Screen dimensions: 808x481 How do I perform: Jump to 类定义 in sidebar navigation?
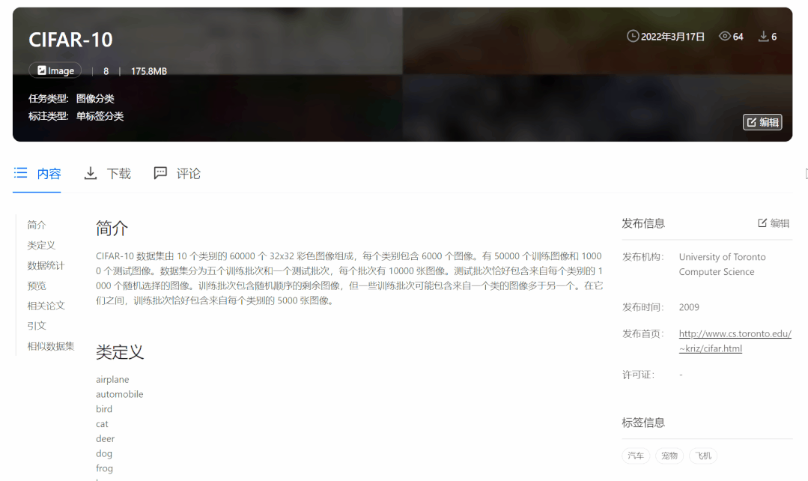(x=41, y=245)
